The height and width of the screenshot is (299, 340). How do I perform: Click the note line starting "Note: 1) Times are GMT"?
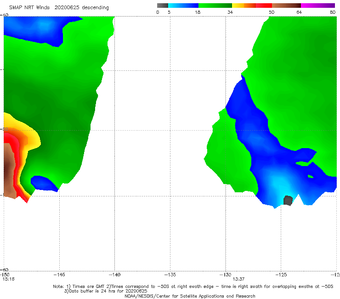coord(193,287)
